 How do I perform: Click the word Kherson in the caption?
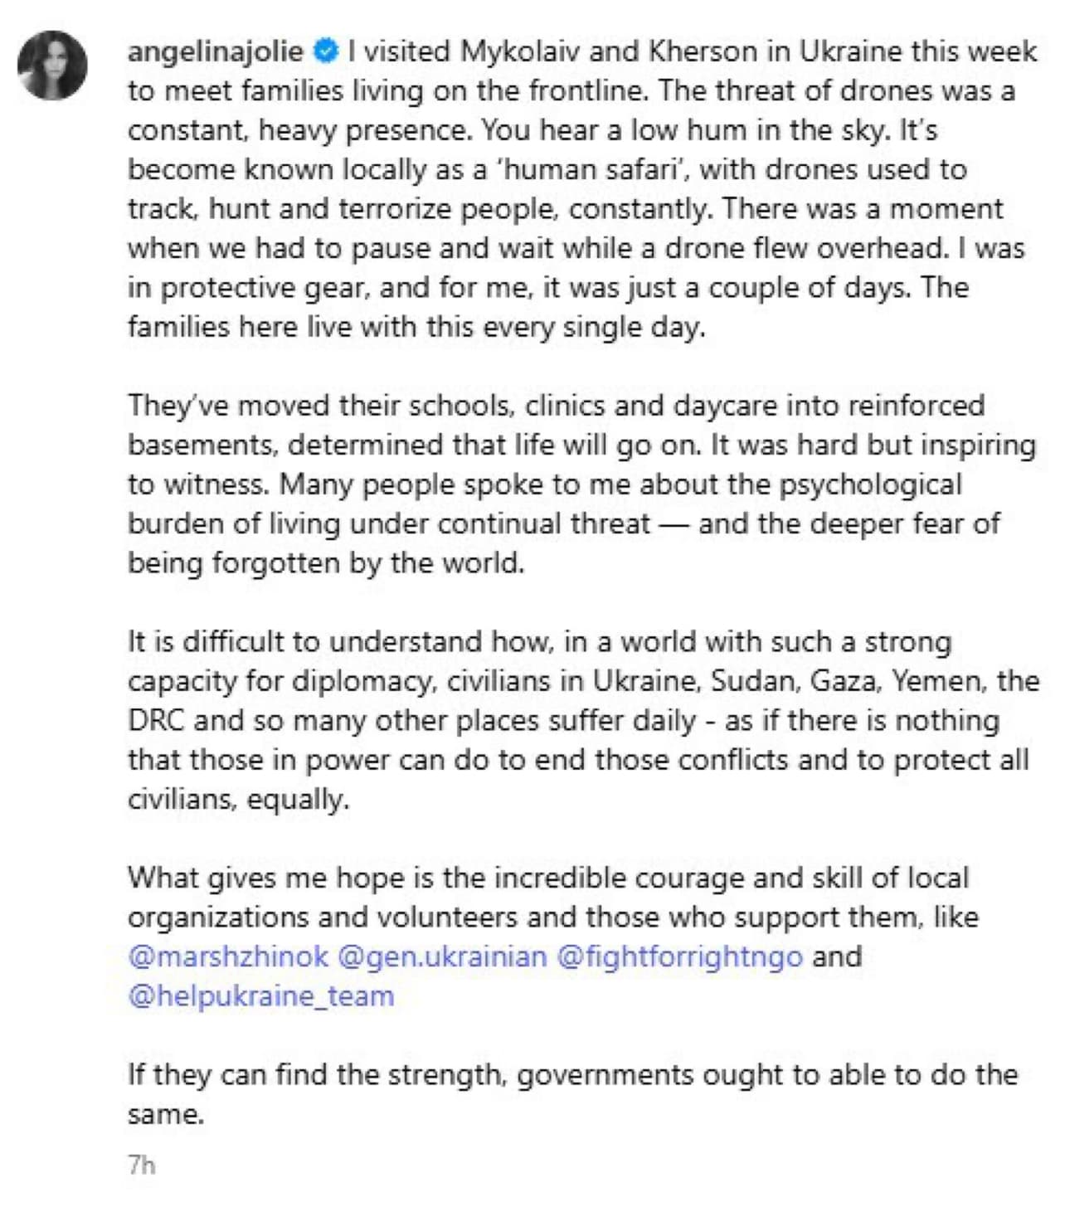point(703,51)
